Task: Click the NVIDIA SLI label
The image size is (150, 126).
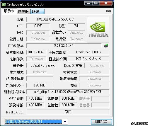Action: point(15,112)
